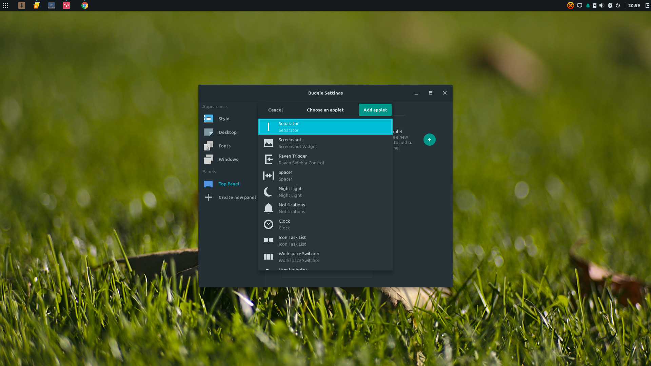Click the display tray icon

click(x=580, y=5)
